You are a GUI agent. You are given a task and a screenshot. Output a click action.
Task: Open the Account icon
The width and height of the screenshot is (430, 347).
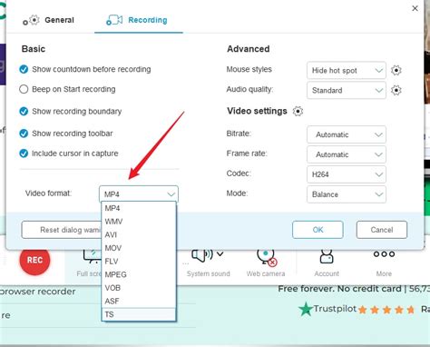pos(327,256)
